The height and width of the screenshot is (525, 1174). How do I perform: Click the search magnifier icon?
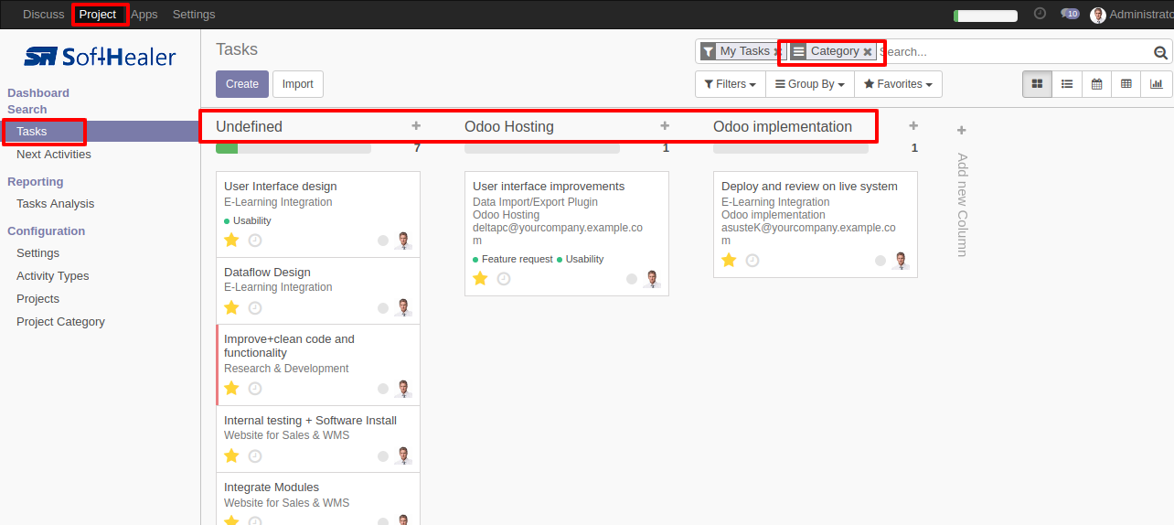coord(1161,53)
